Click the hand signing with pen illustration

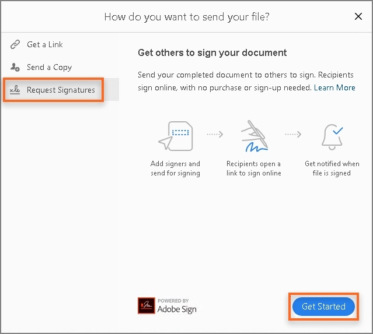(254, 135)
